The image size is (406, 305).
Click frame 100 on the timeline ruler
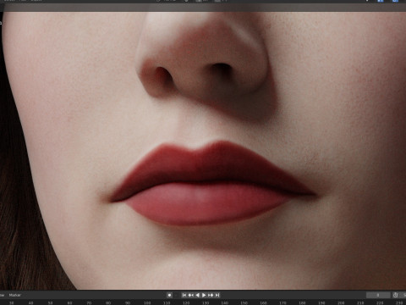(147, 302)
